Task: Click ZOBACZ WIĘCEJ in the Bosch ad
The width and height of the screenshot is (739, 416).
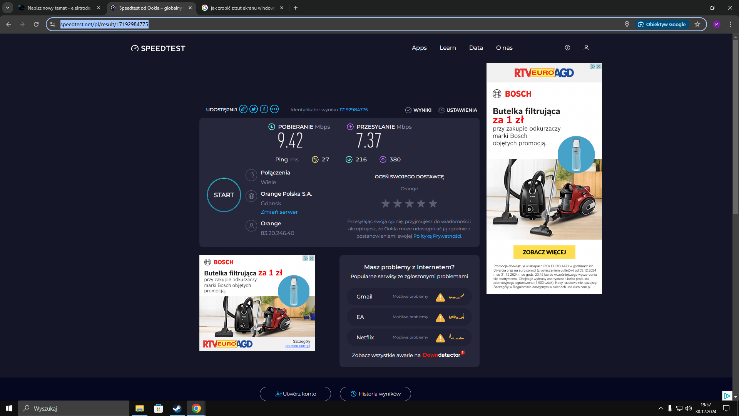Action: pos(544,252)
